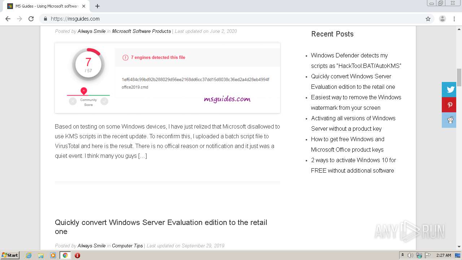This screenshot has width=462, height=260.
Task: Open the VirusTotal result image
Action: coord(167,78)
